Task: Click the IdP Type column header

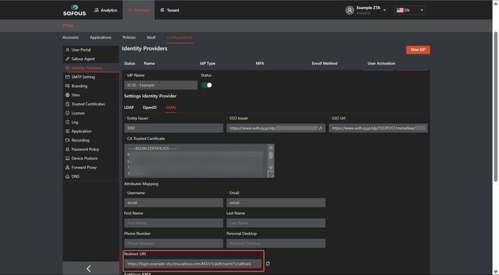Action: pyautogui.click(x=207, y=63)
